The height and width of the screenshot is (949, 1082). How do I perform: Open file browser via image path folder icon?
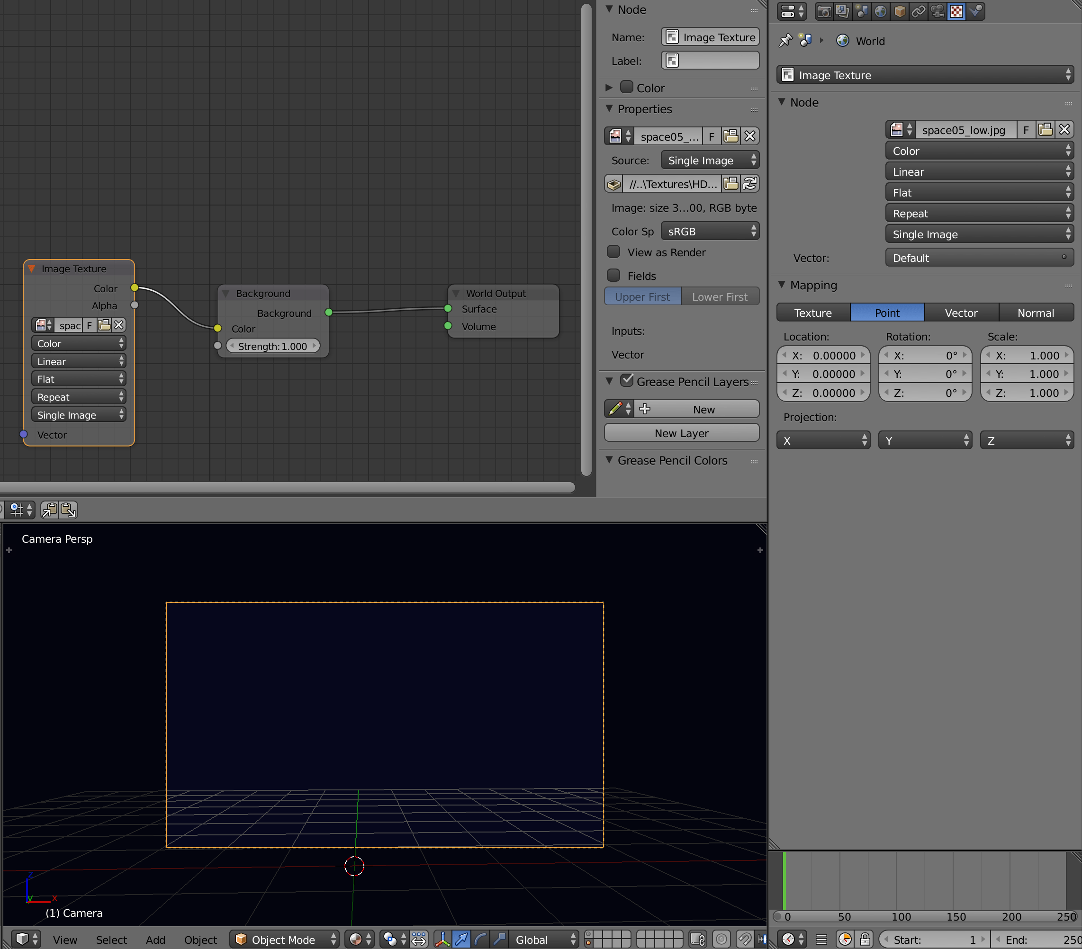731,184
